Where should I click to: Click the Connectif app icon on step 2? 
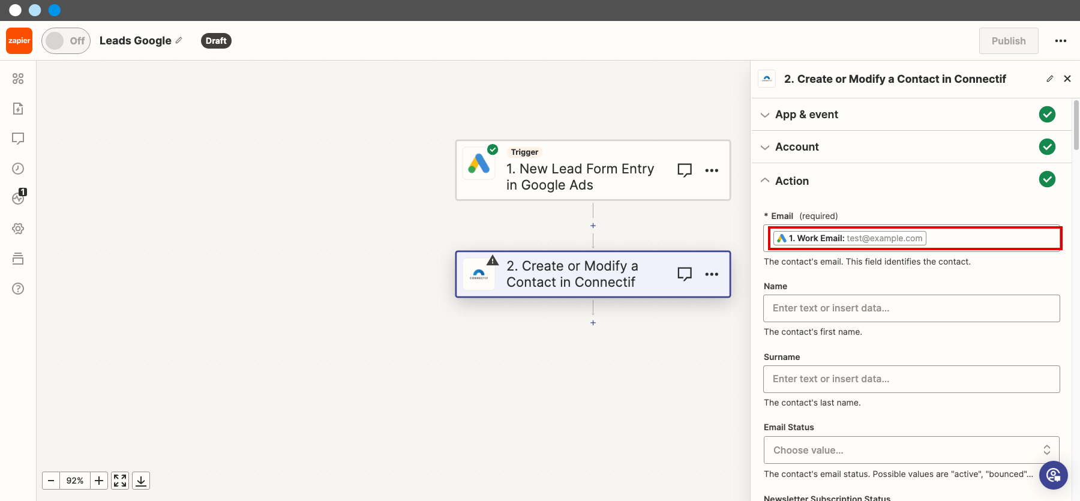(479, 275)
